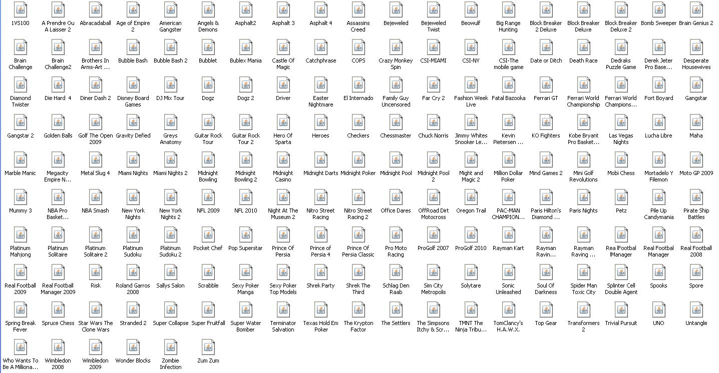
Task: Select the Asphalt 4 file icon
Action: tap(321, 10)
